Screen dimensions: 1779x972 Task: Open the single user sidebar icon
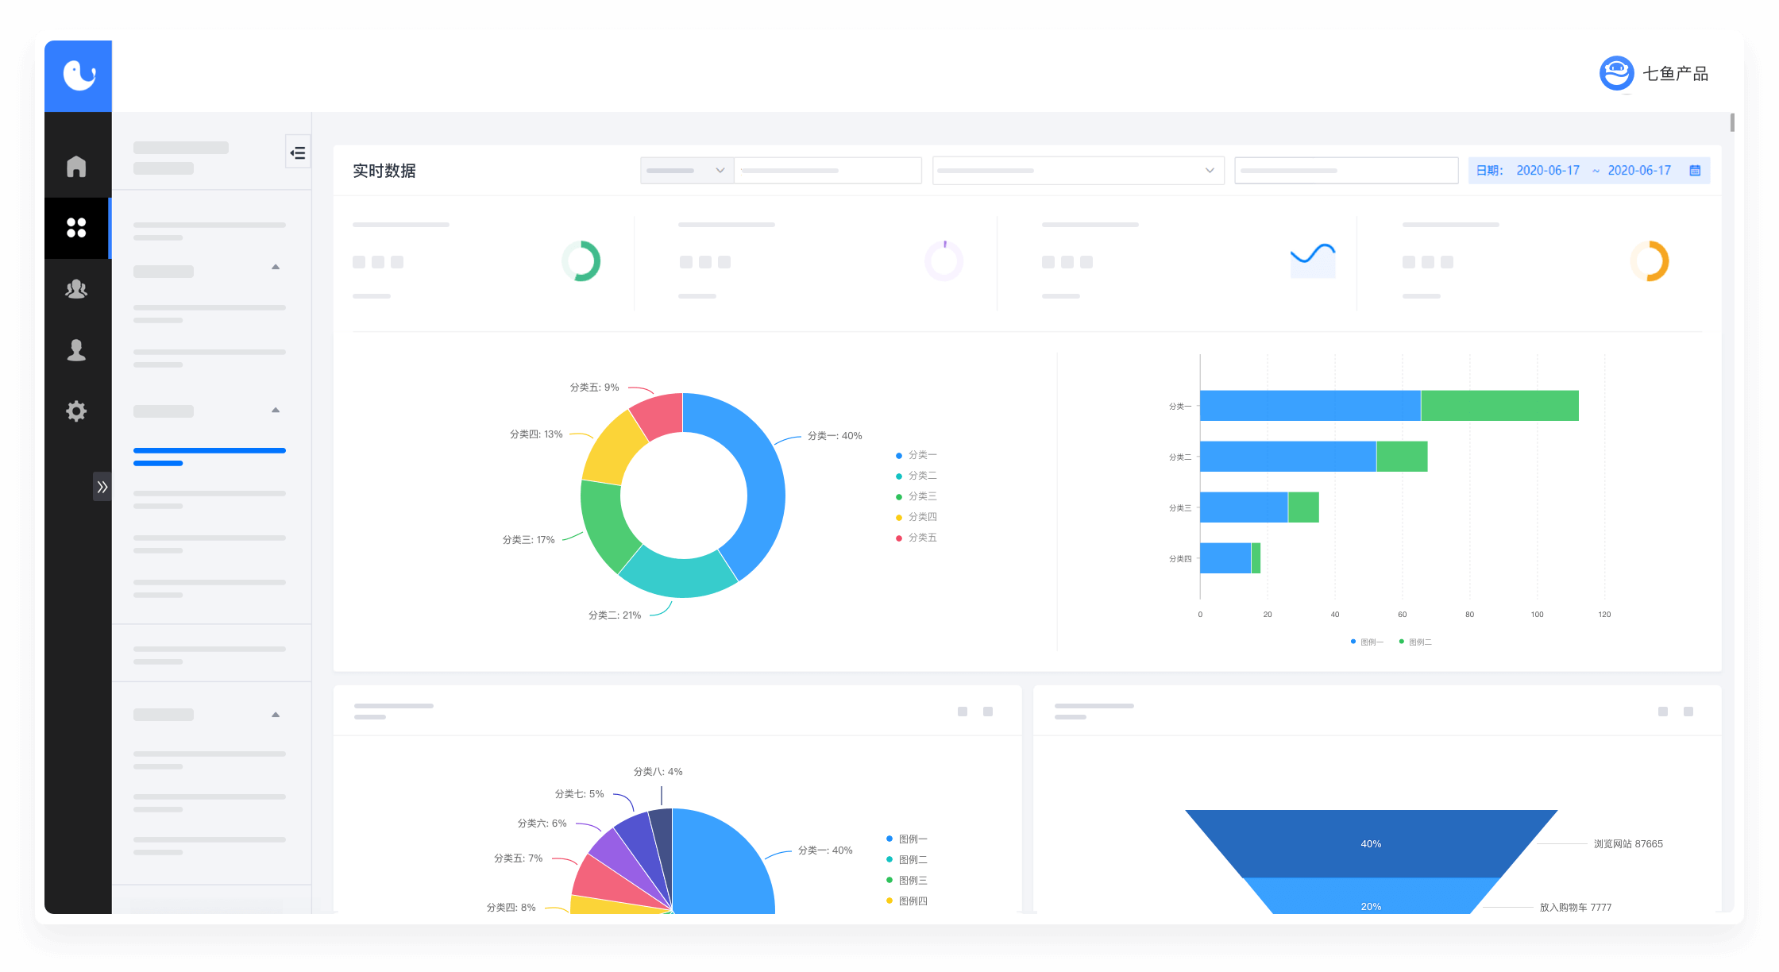(x=76, y=350)
